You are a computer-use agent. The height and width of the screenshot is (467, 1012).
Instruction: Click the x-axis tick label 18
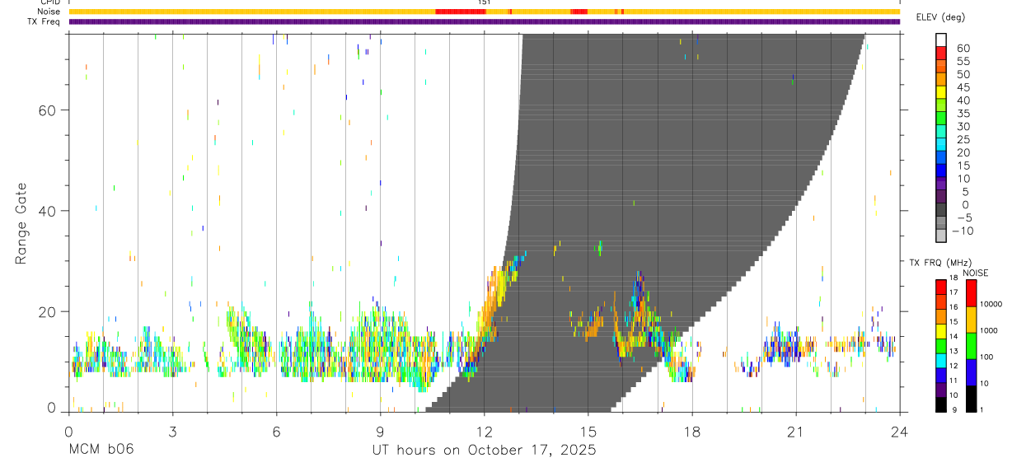click(691, 432)
